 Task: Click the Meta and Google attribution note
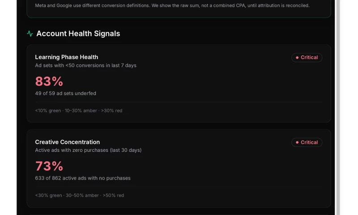coord(172,5)
